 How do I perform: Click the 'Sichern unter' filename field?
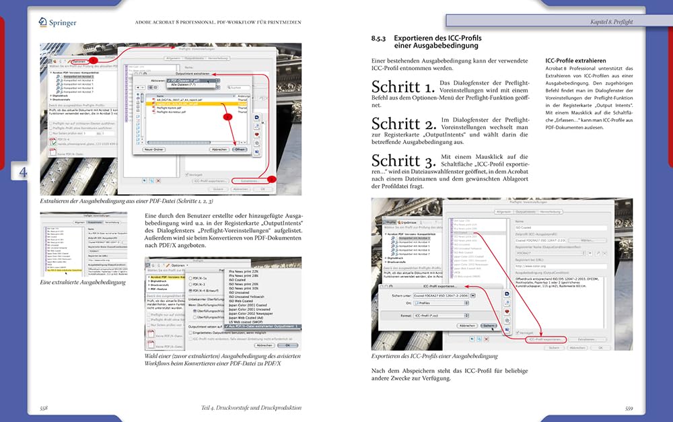coord(441,295)
